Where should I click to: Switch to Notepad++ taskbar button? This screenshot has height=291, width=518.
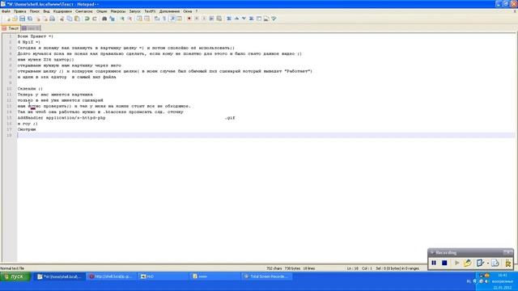coord(59,276)
